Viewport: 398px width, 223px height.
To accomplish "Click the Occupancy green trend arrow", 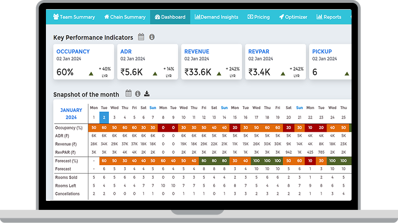I will tap(91, 74).
